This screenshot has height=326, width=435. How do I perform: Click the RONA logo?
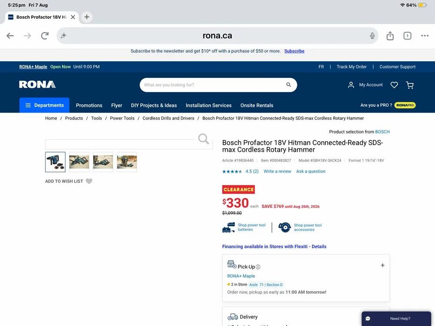pos(37,85)
